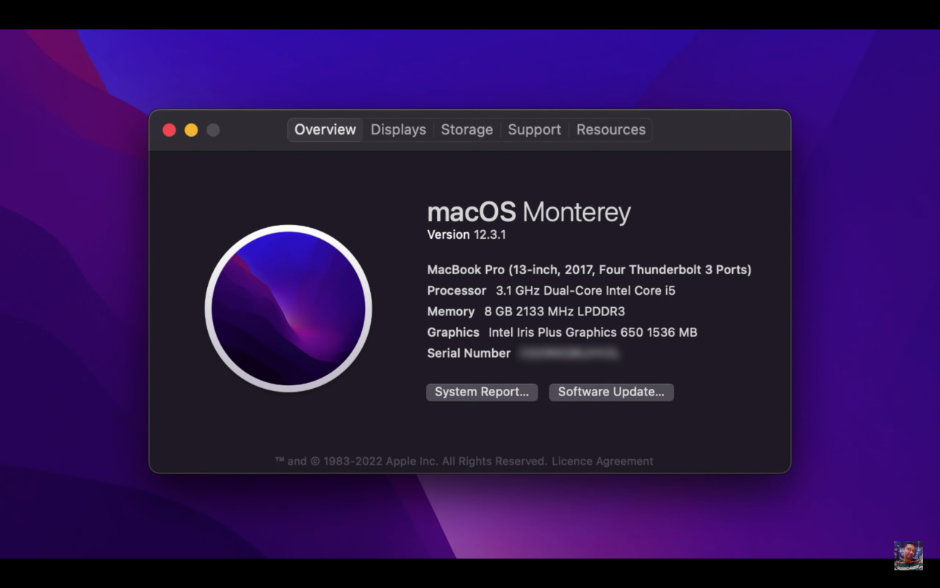Click the video creator avatar thumbnail

tap(908, 556)
